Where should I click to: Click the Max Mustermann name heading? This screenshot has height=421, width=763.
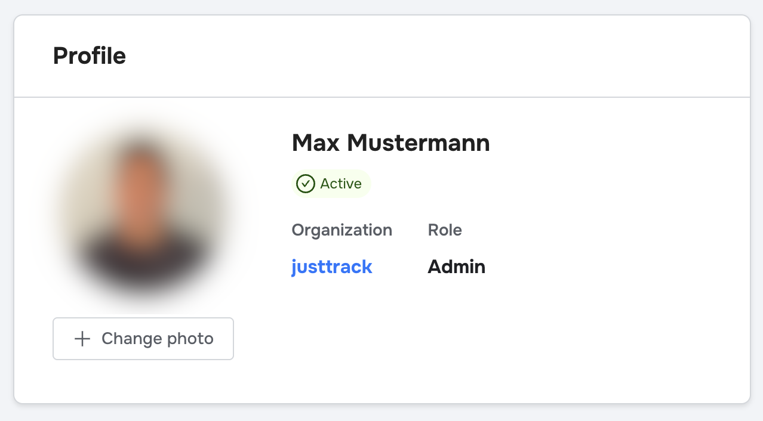(x=390, y=143)
